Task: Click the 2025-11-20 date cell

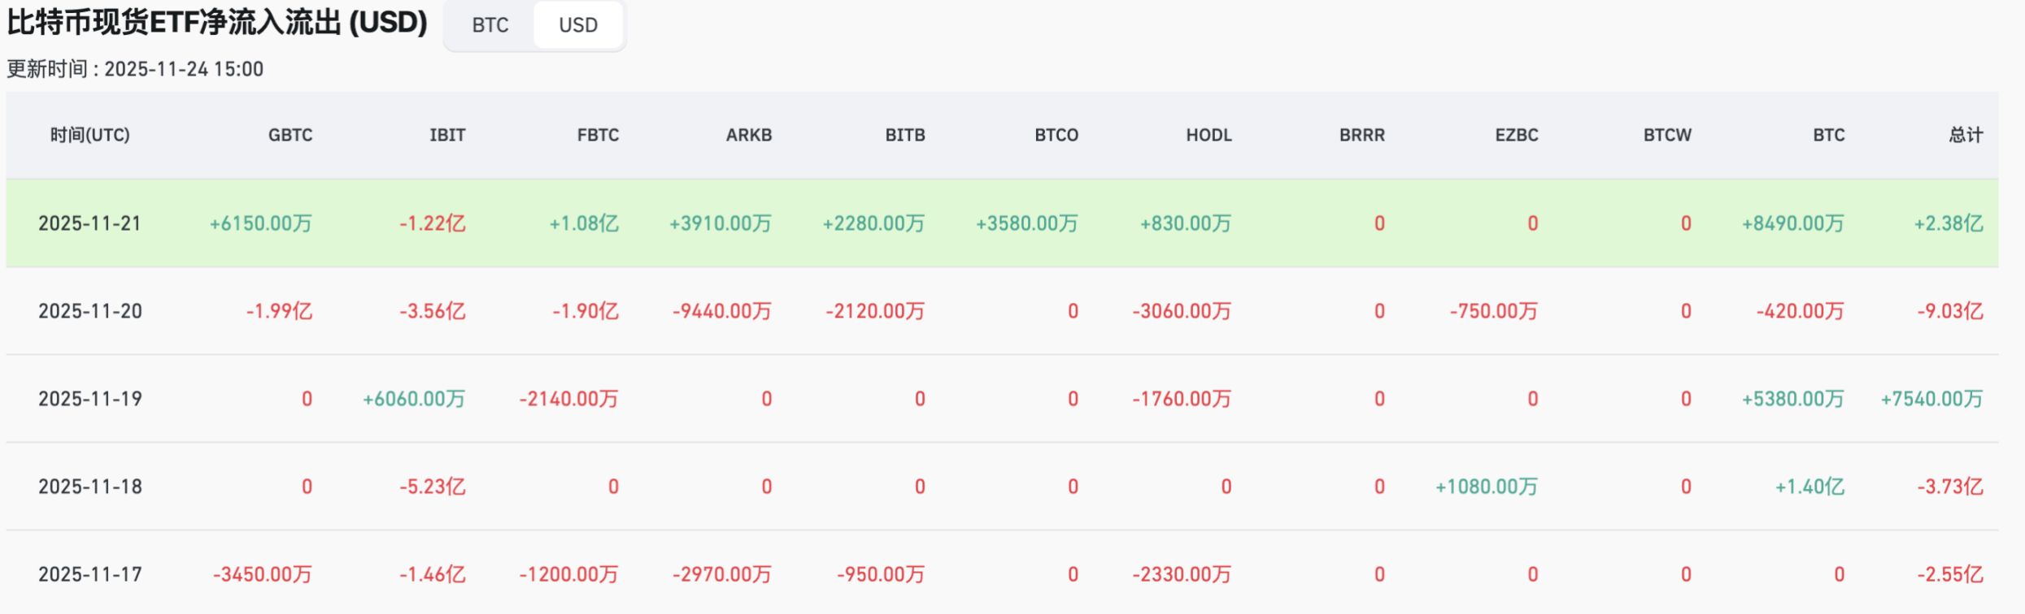Action: [89, 311]
